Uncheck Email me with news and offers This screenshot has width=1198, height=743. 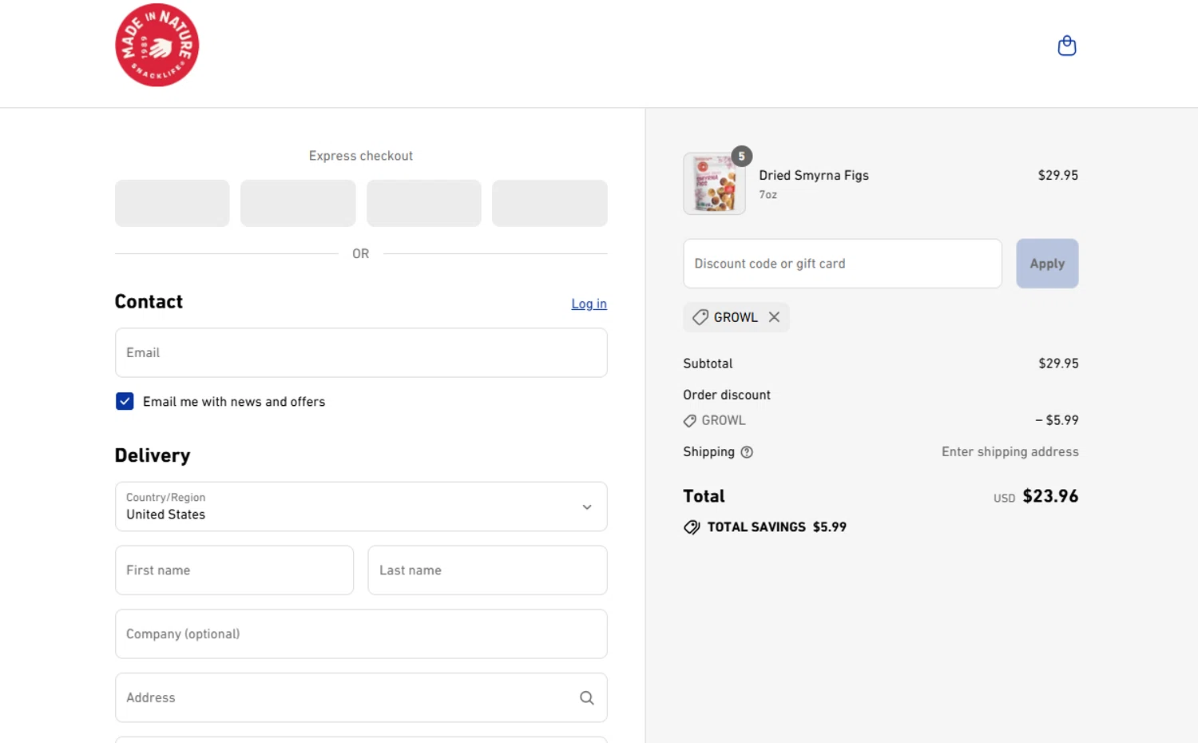coord(125,401)
